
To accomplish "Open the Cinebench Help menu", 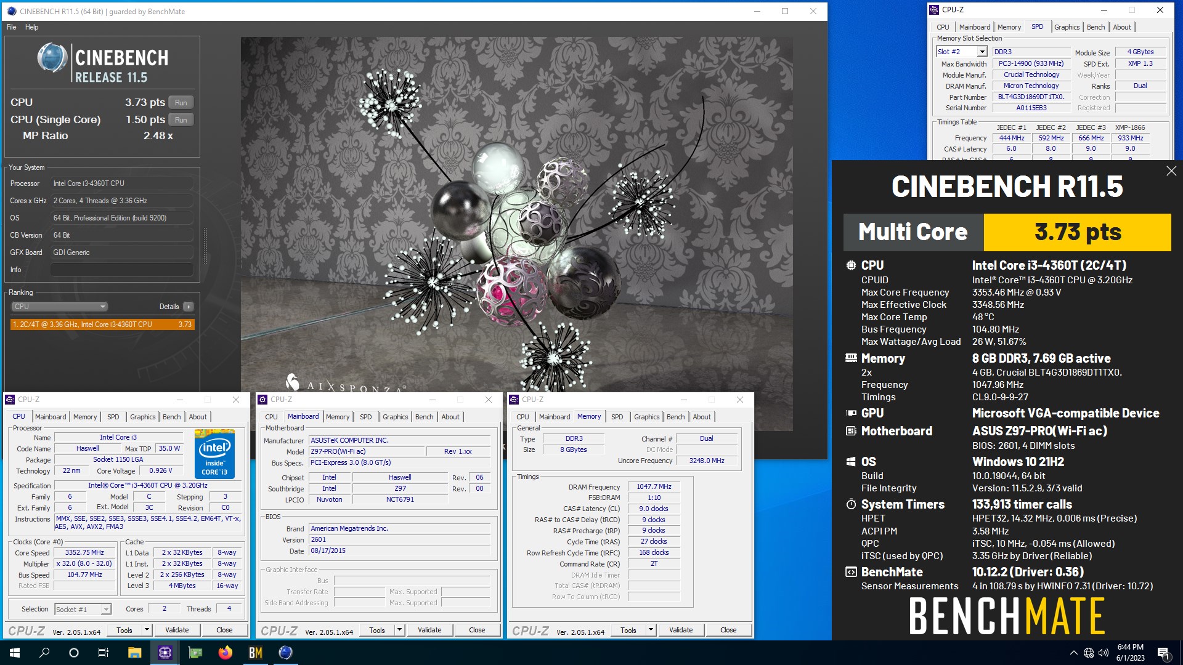I will click(x=31, y=27).
